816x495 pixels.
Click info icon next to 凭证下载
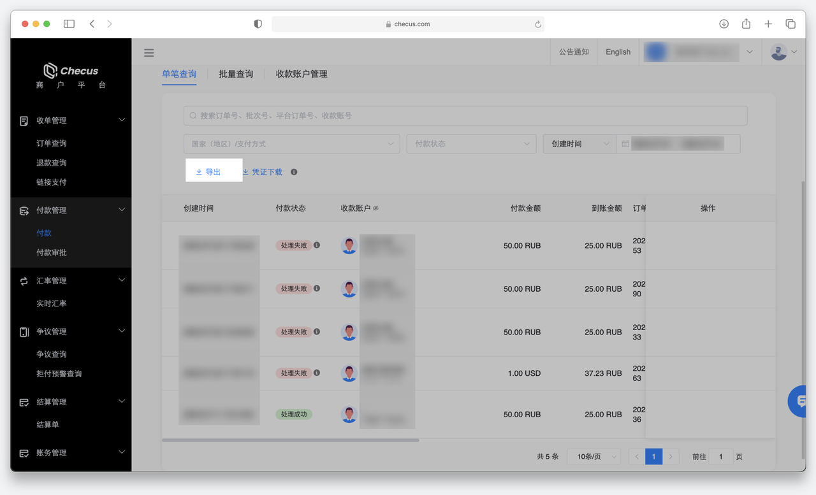tap(294, 172)
